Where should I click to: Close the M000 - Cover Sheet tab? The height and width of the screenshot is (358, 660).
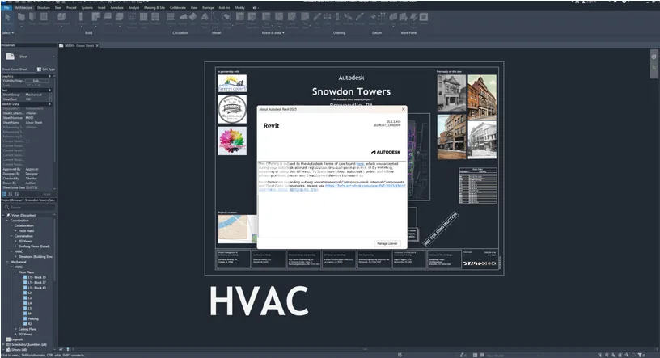tap(97, 46)
